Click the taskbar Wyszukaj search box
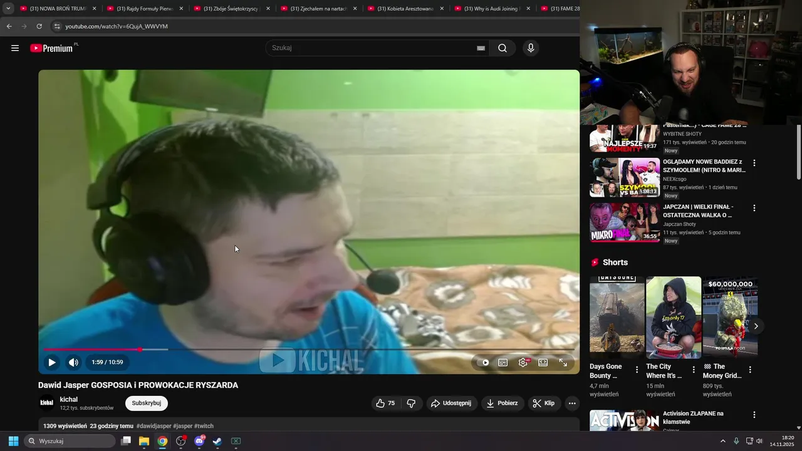 pyautogui.click(x=70, y=441)
